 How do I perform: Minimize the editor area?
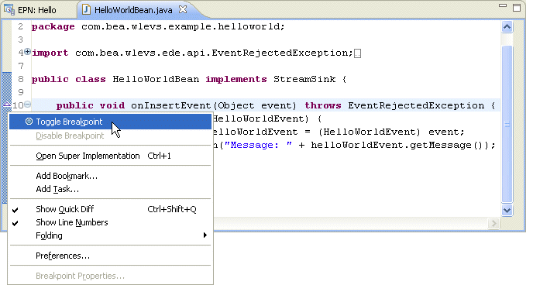pos(503,5)
